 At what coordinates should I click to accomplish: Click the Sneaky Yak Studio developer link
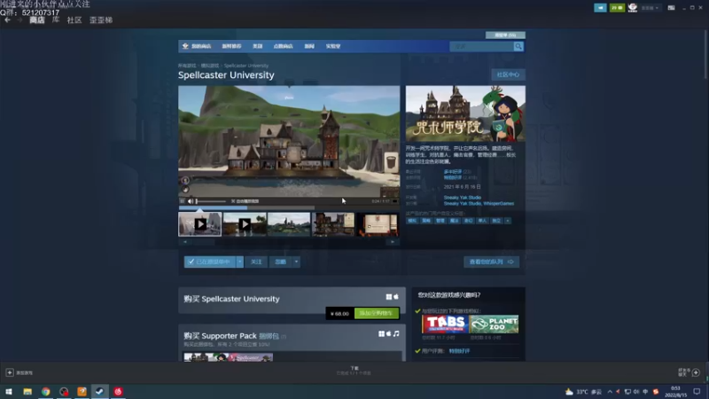coord(462,198)
